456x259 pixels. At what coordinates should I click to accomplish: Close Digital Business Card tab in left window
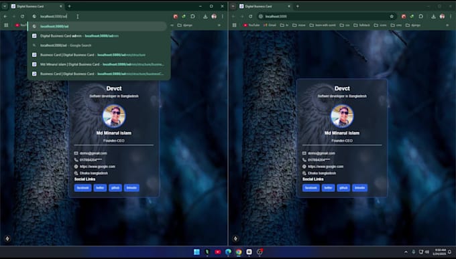tap(61, 6)
